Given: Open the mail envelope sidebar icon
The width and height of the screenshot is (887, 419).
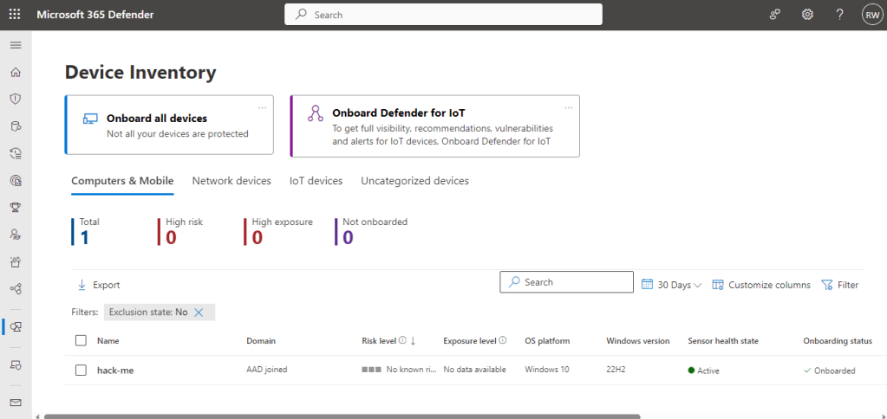Looking at the screenshot, I should click(15, 402).
